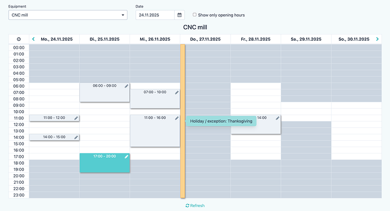The image size is (390, 211).
Task: Edit the Monday 14:00 - 15:00 booking pencil
Action: pos(76,137)
